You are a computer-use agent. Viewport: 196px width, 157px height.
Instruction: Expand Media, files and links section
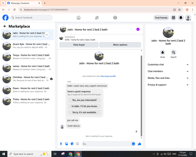(x=168, y=78)
